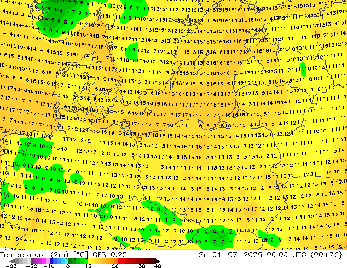Click the orange band in the temperature legend

tap(112, 261)
